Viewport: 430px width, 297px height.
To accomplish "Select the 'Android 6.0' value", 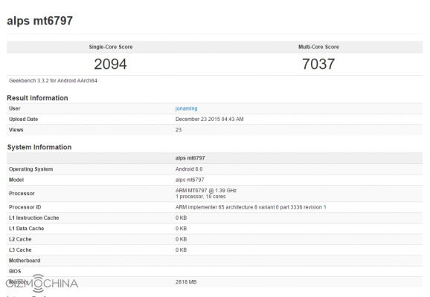I will [x=189, y=169].
